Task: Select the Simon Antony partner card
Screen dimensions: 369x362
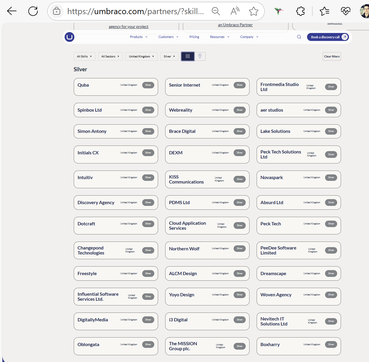Action: click(x=116, y=131)
